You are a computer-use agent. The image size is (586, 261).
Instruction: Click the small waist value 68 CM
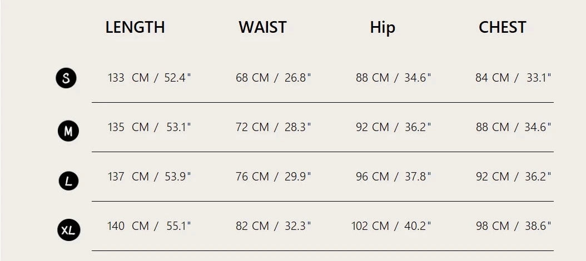coord(252,78)
